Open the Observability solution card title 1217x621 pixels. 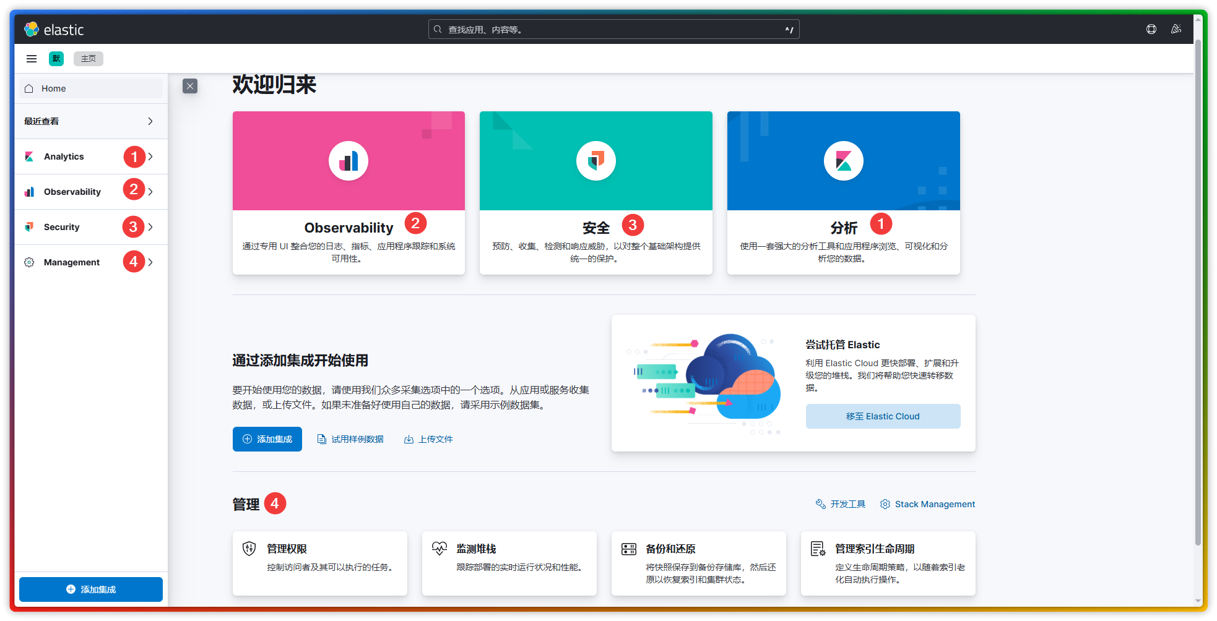point(349,228)
